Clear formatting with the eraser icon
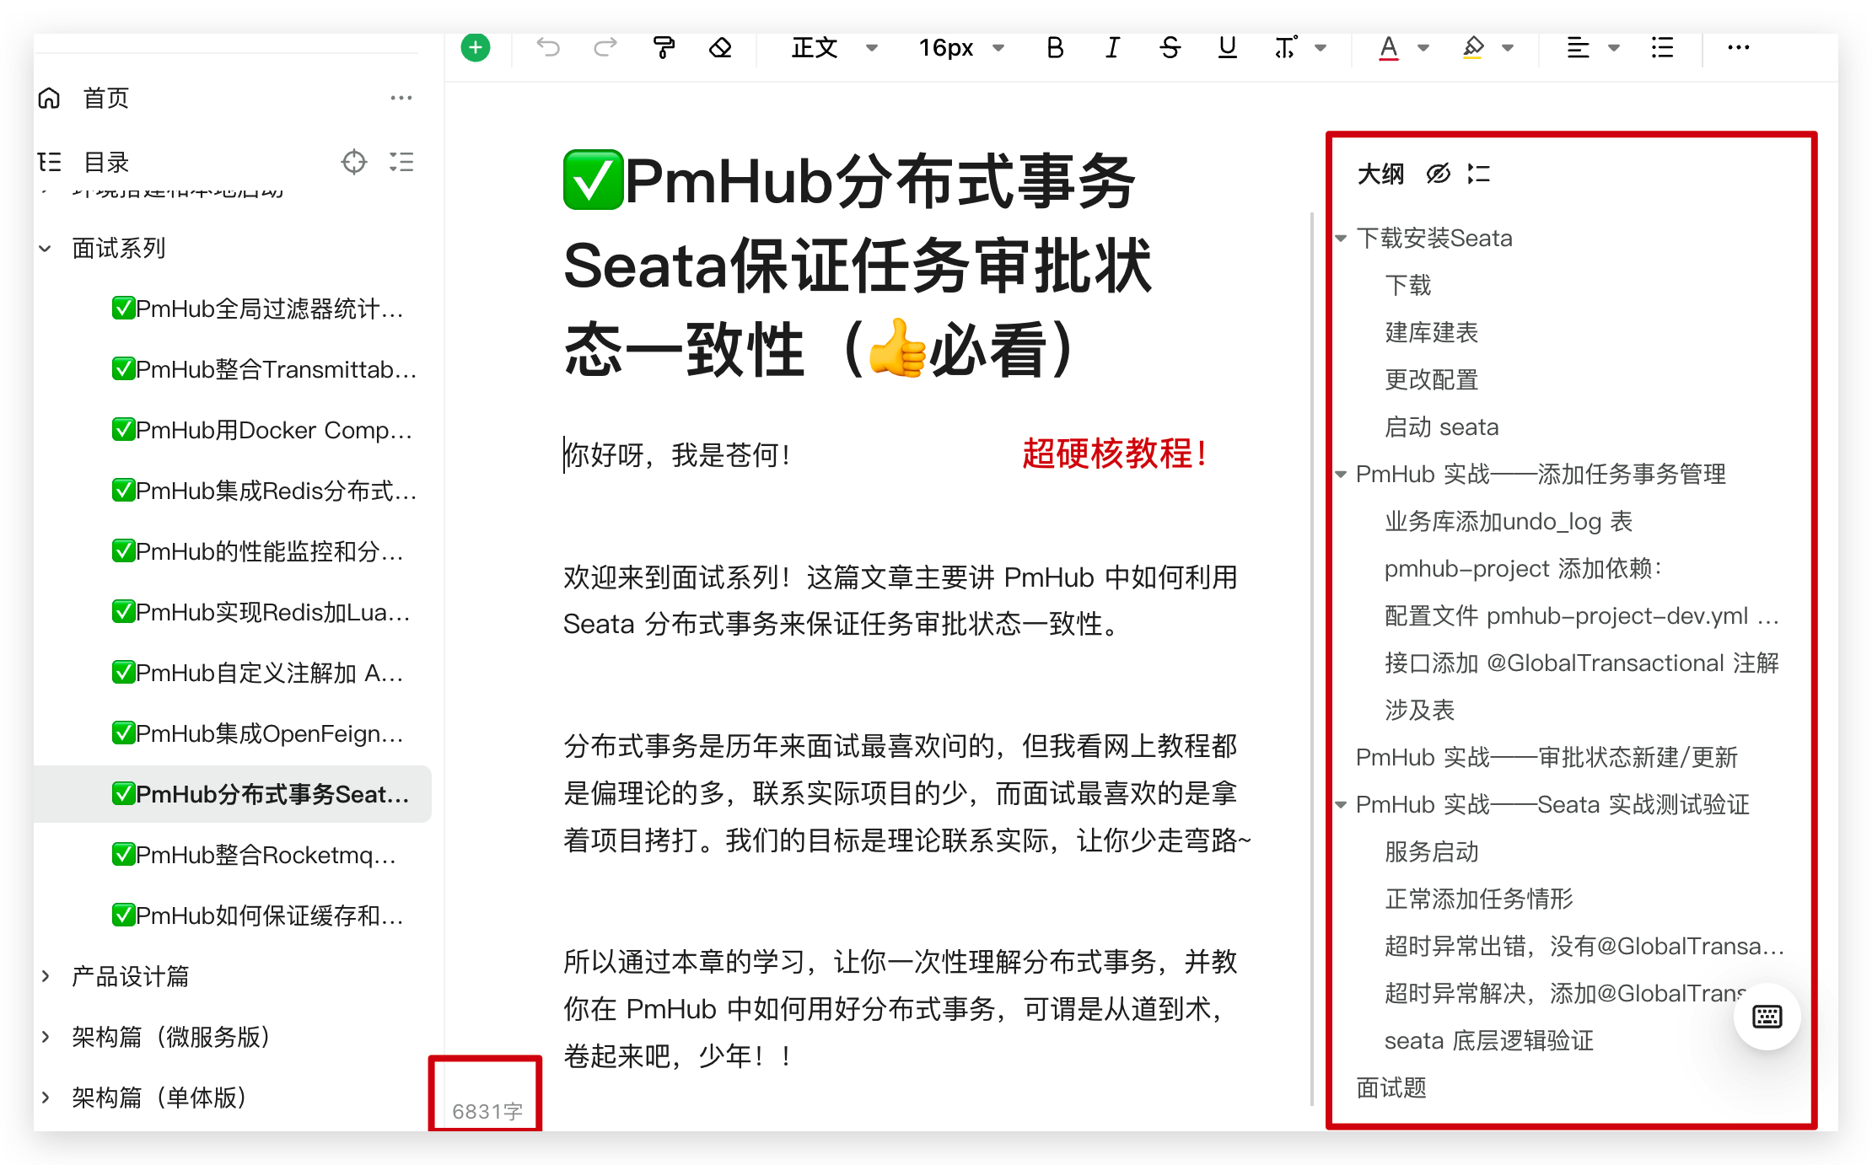The height and width of the screenshot is (1165, 1872). point(720,47)
